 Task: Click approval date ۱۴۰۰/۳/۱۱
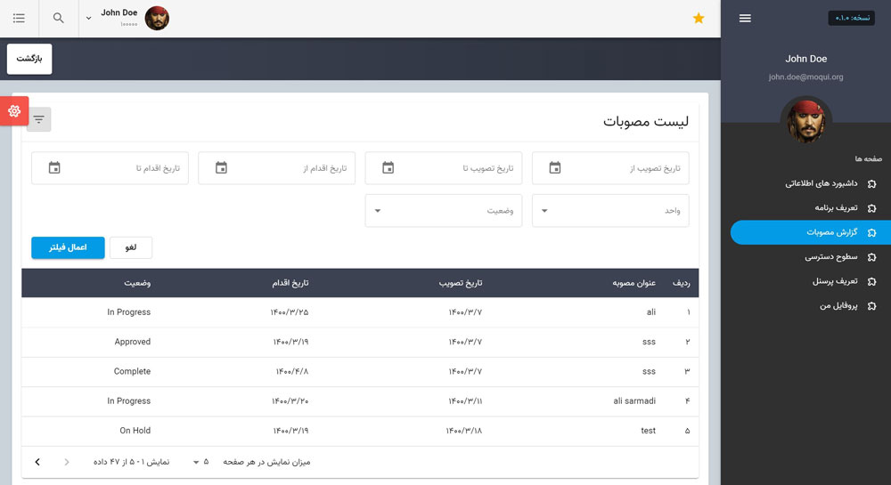[x=465, y=401]
